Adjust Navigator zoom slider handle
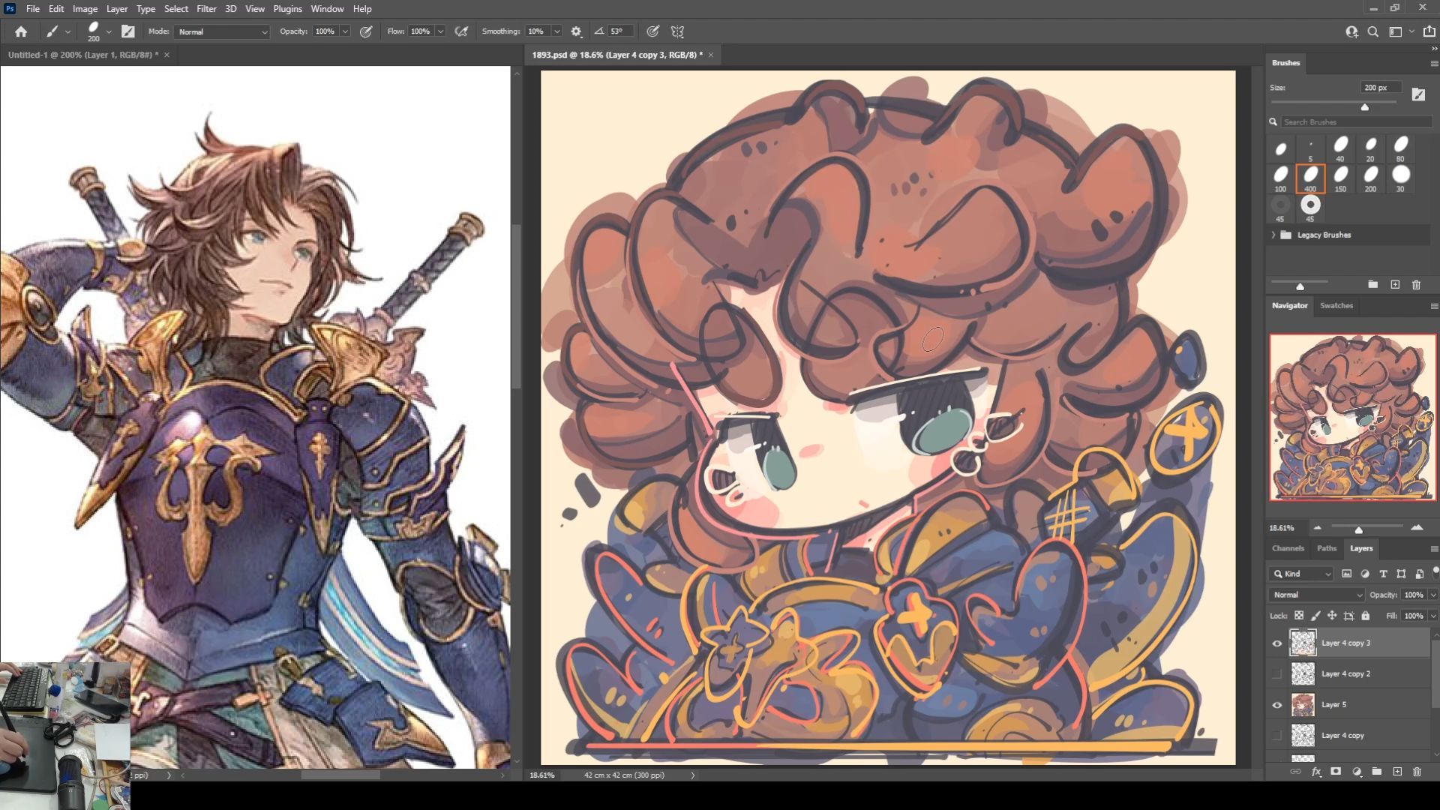Viewport: 1440px width, 810px height. pos(1358,529)
